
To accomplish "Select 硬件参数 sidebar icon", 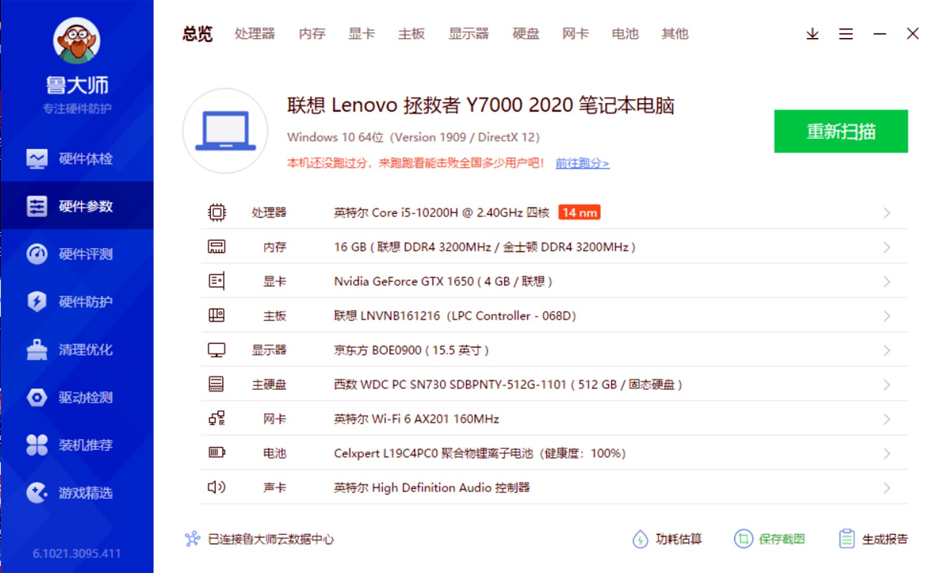I will point(37,206).
